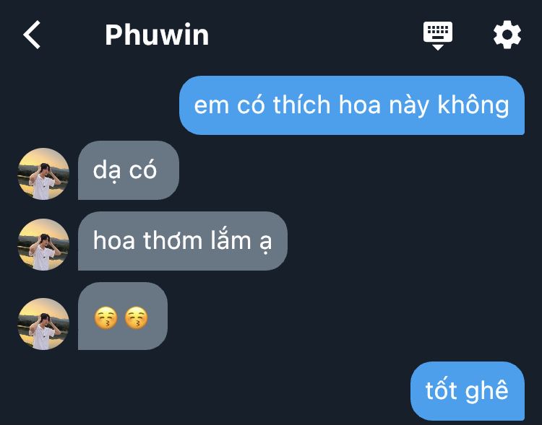Viewport: 542px width, 425px height.
Task: Click the word "dạ" in first reply
Action: [x=108, y=170]
